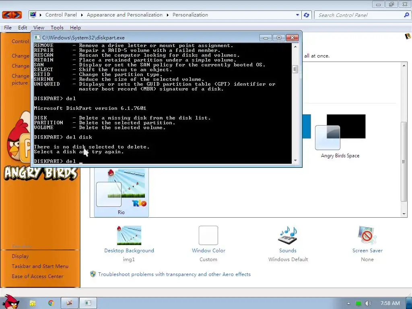Click the Screen Saver link text
The width and height of the screenshot is (412, 309).
pos(367,250)
